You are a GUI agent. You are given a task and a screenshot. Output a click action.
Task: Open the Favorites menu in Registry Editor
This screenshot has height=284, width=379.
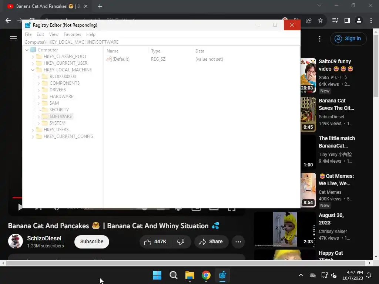(72, 34)
